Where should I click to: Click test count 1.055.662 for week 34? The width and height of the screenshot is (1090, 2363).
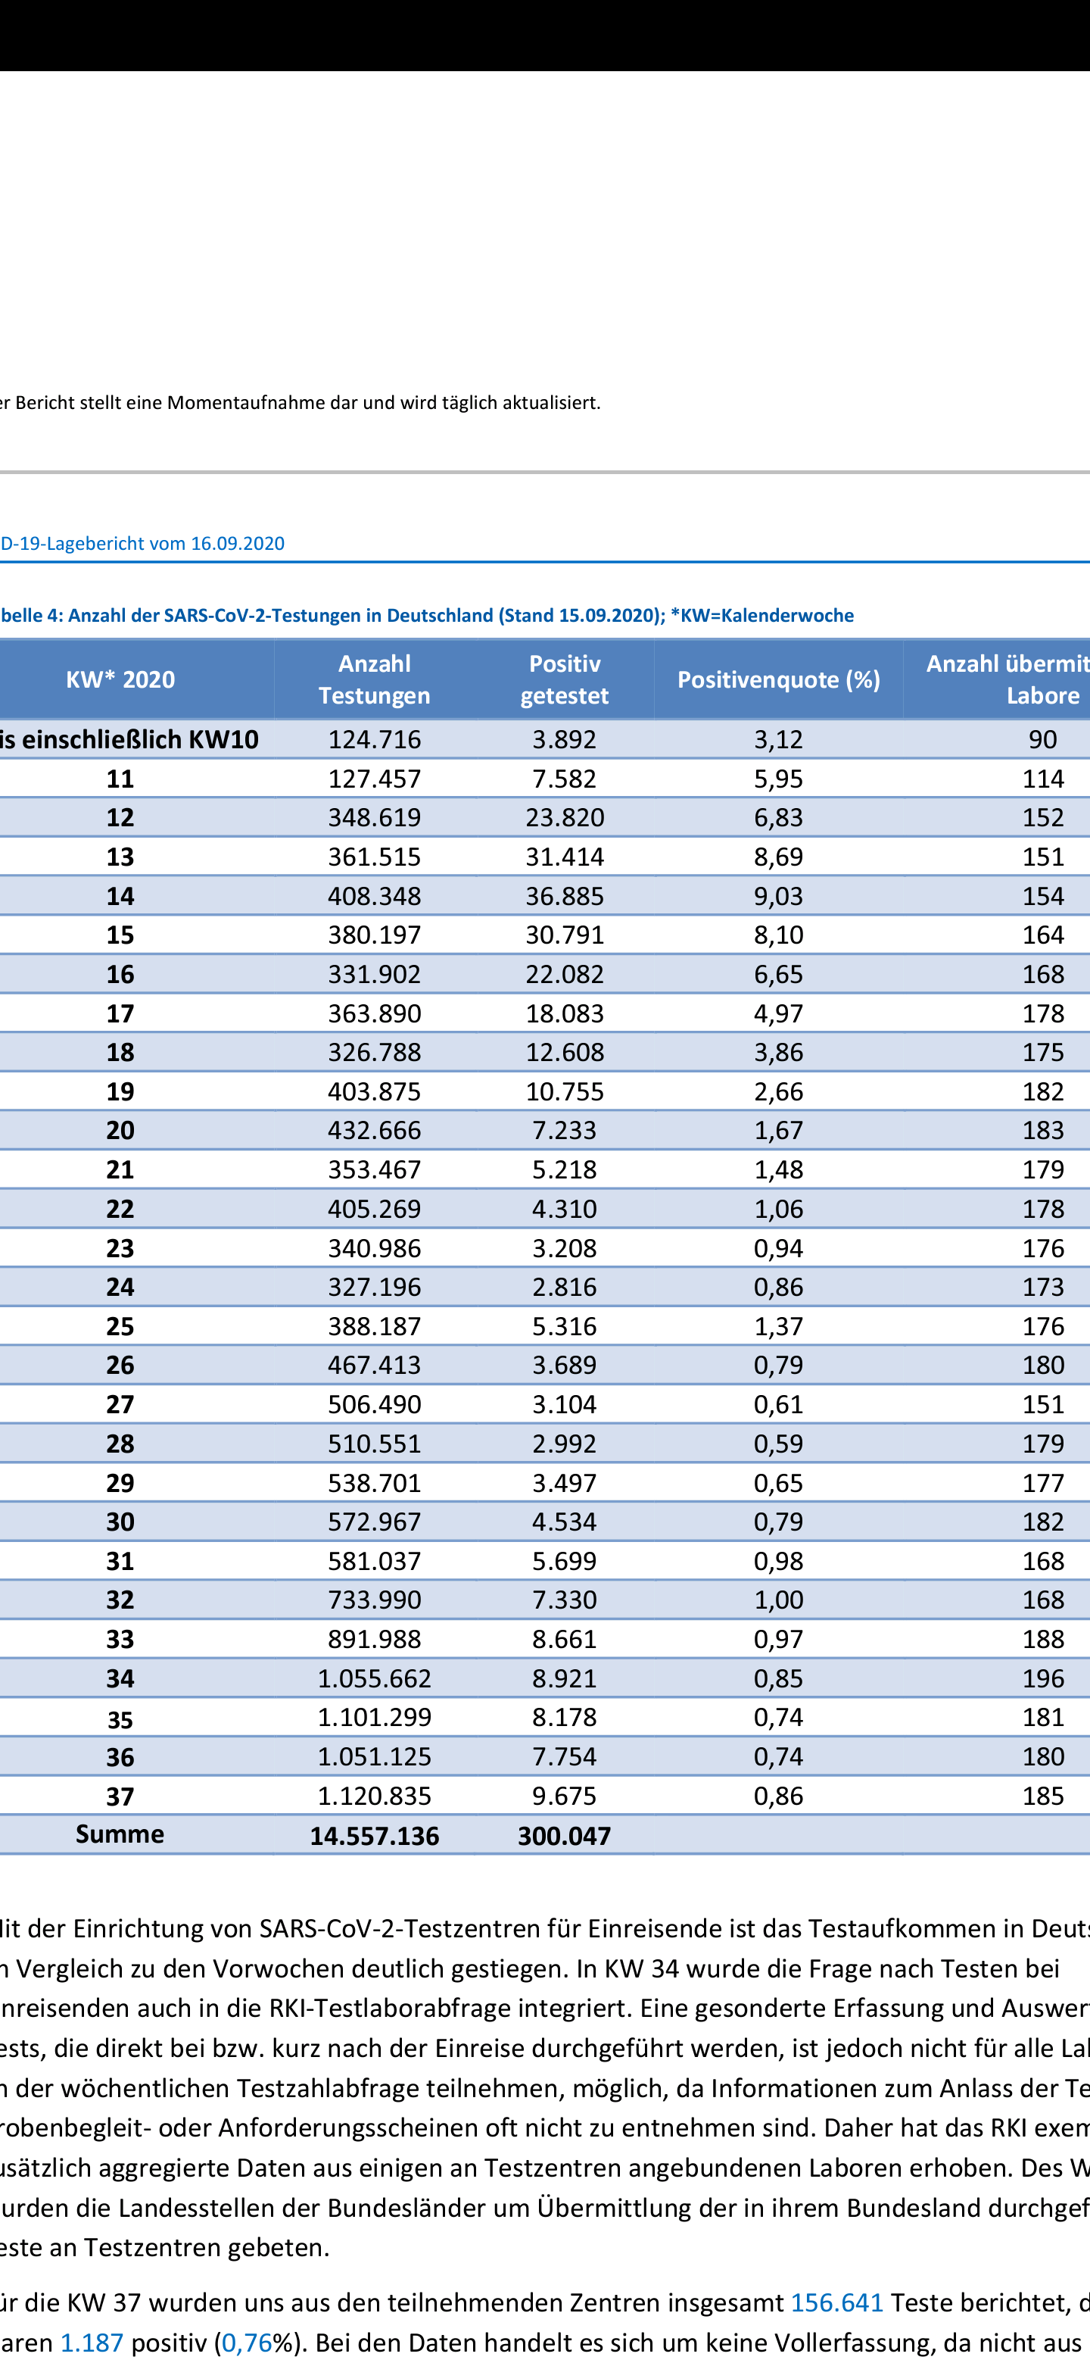tap(374, 1678)
